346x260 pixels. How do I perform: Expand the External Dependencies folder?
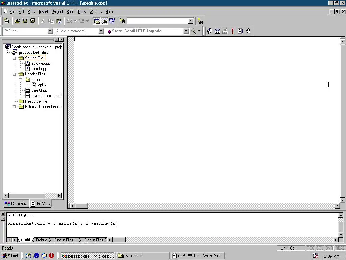point(14,107)
